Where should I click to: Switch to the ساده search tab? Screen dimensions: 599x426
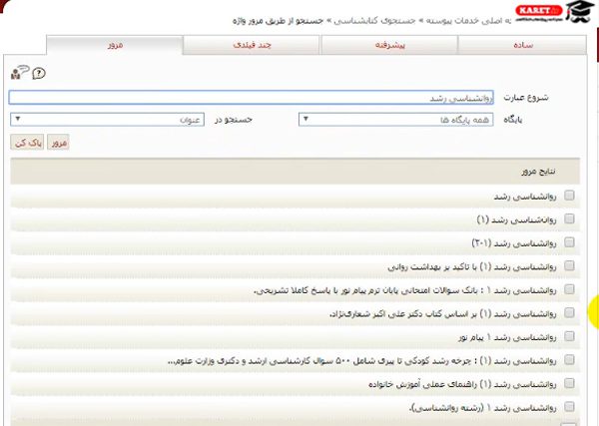point(522,45)
